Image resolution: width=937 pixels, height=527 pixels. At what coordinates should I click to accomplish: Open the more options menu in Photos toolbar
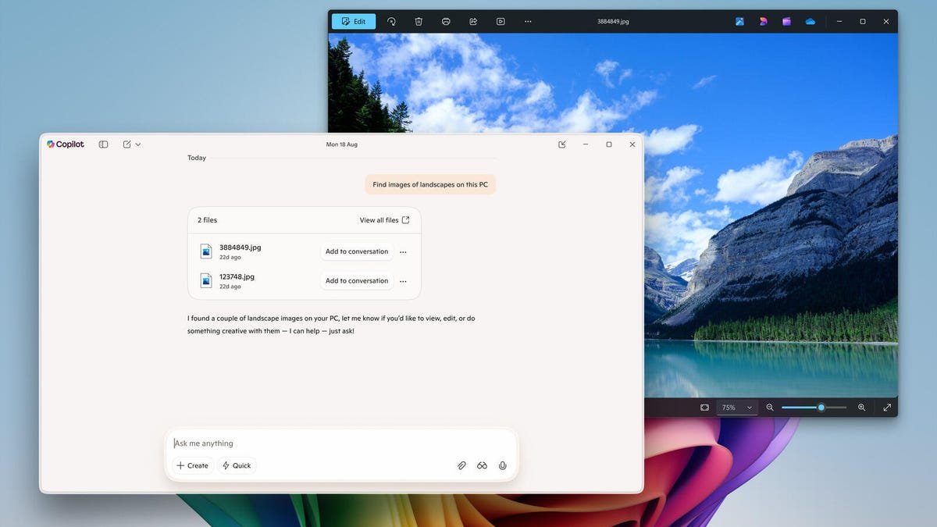pos(528,21)
